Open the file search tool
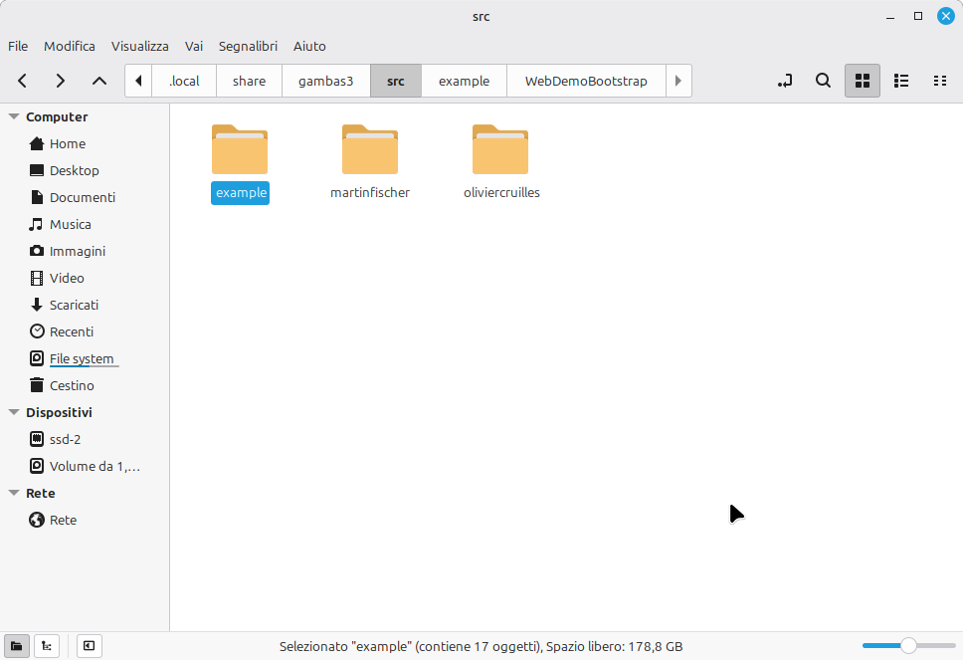 tap(823, 81)
